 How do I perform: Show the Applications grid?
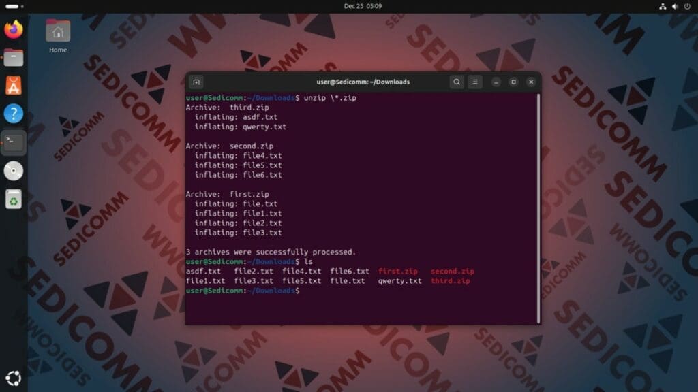[14, 378]
